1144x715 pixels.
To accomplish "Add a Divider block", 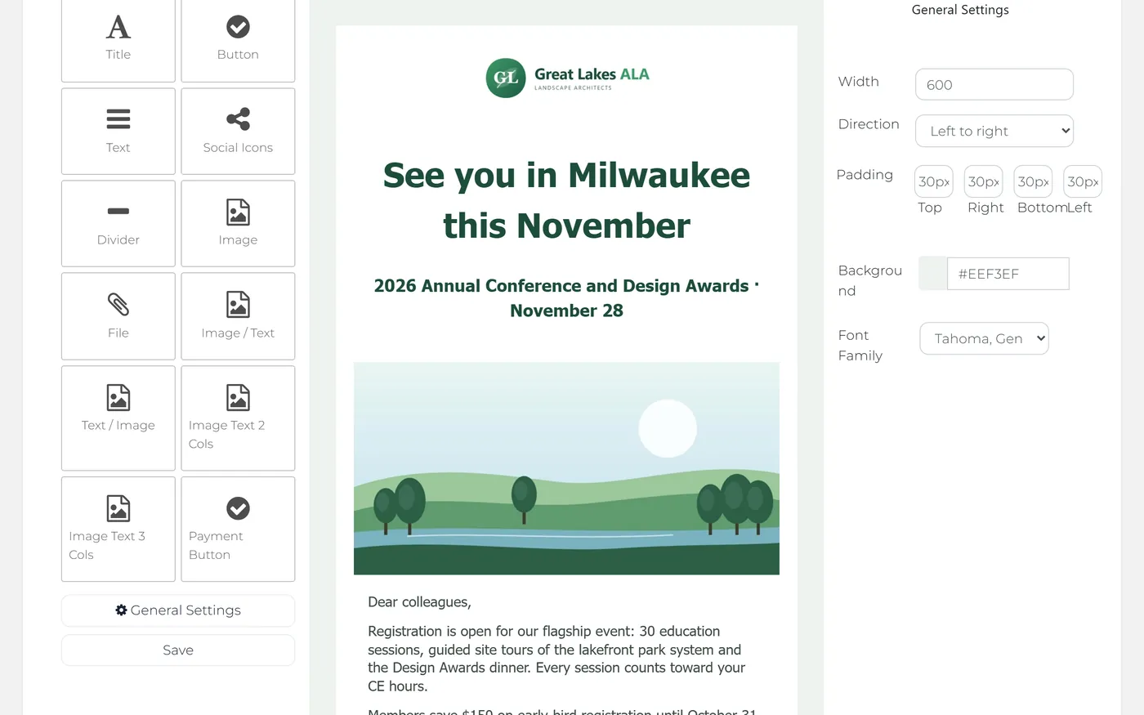I will [118, 223].
